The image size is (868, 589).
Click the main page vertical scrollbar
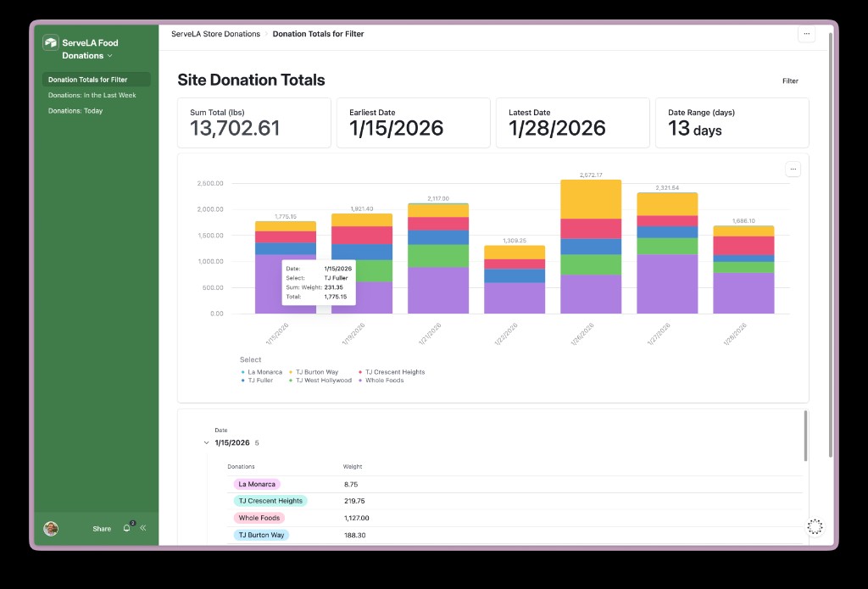tap(831, 243)
